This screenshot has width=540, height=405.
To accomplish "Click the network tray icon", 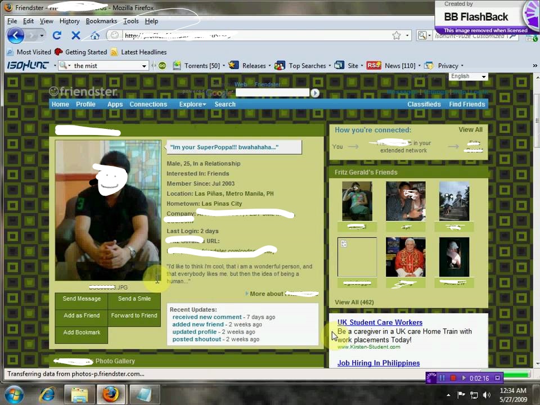I will click(x=474, y=395).
